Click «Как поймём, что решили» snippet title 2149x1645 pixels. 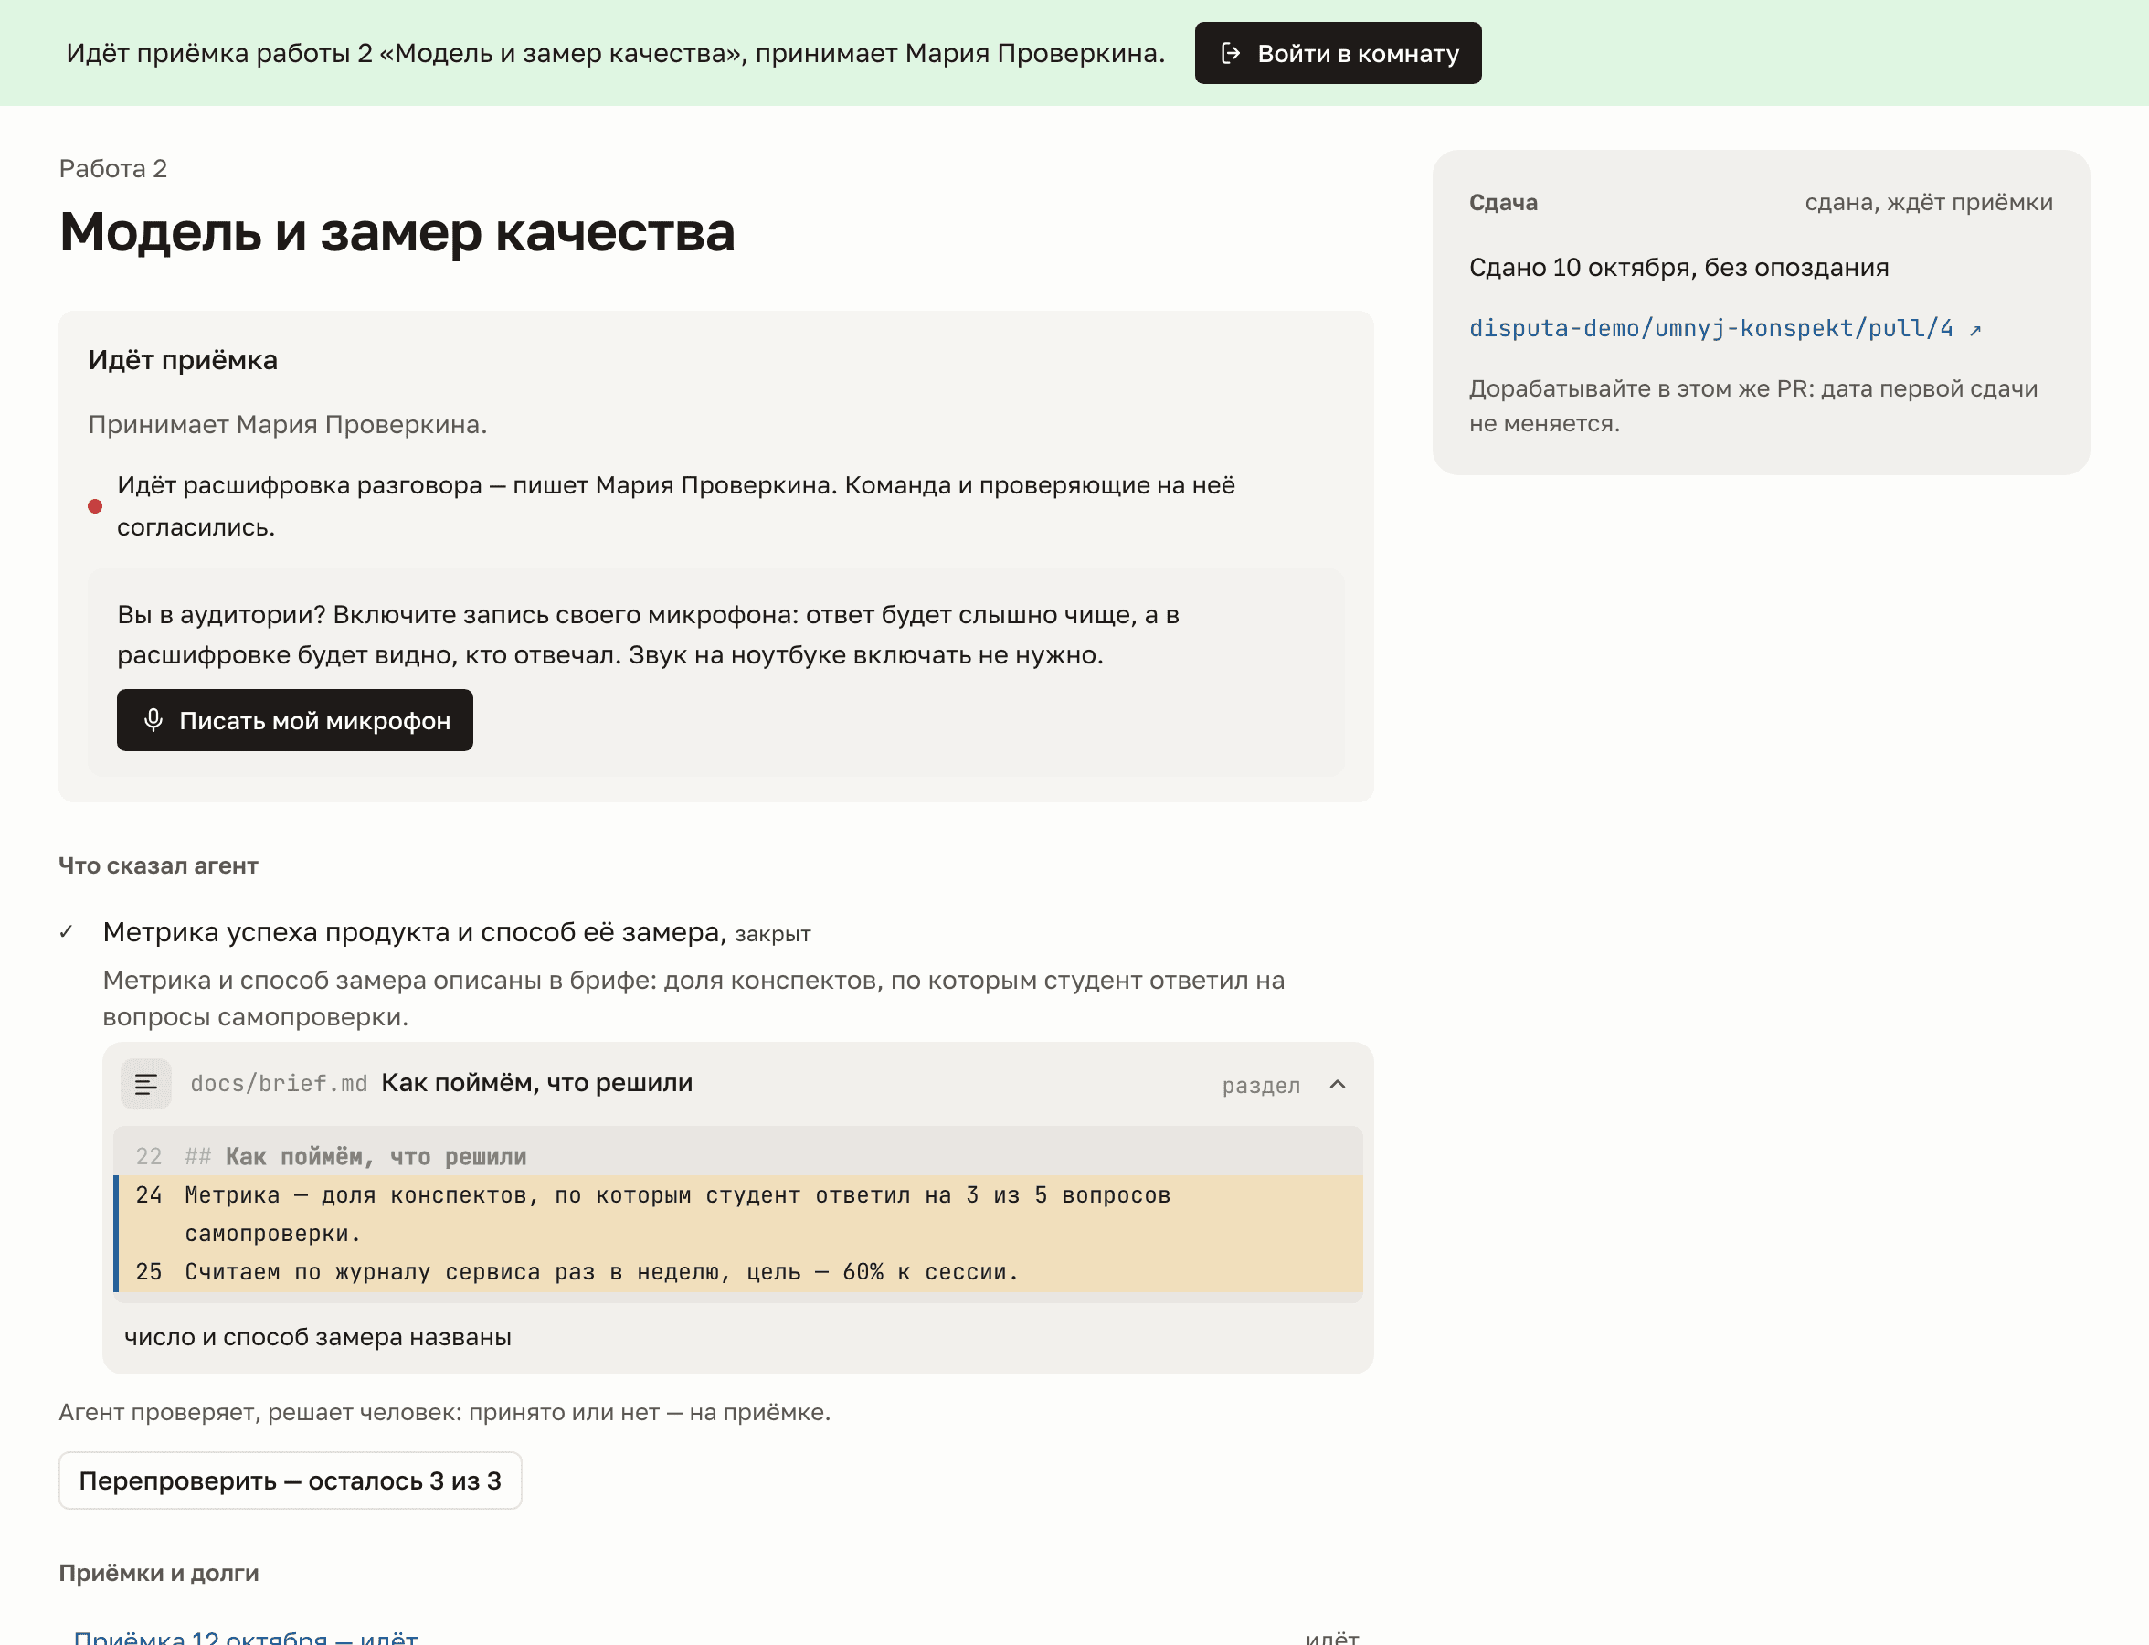click(x=536, y=1083)
